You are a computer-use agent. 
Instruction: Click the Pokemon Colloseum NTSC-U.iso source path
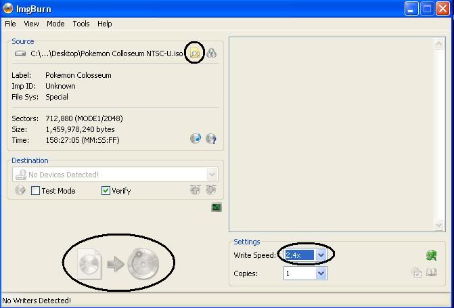click(107, 53)
